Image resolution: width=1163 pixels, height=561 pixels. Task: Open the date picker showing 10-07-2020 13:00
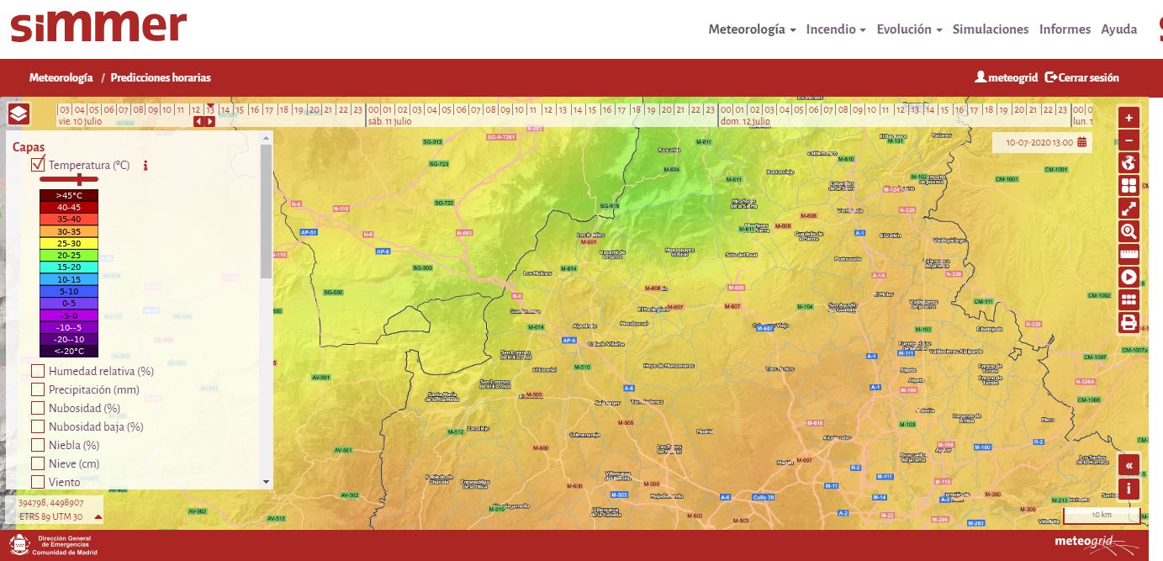pos(1081,142)
